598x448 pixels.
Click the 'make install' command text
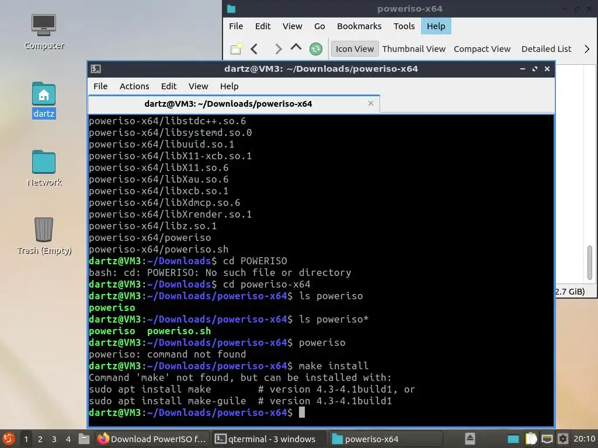[x=333, y=366]
